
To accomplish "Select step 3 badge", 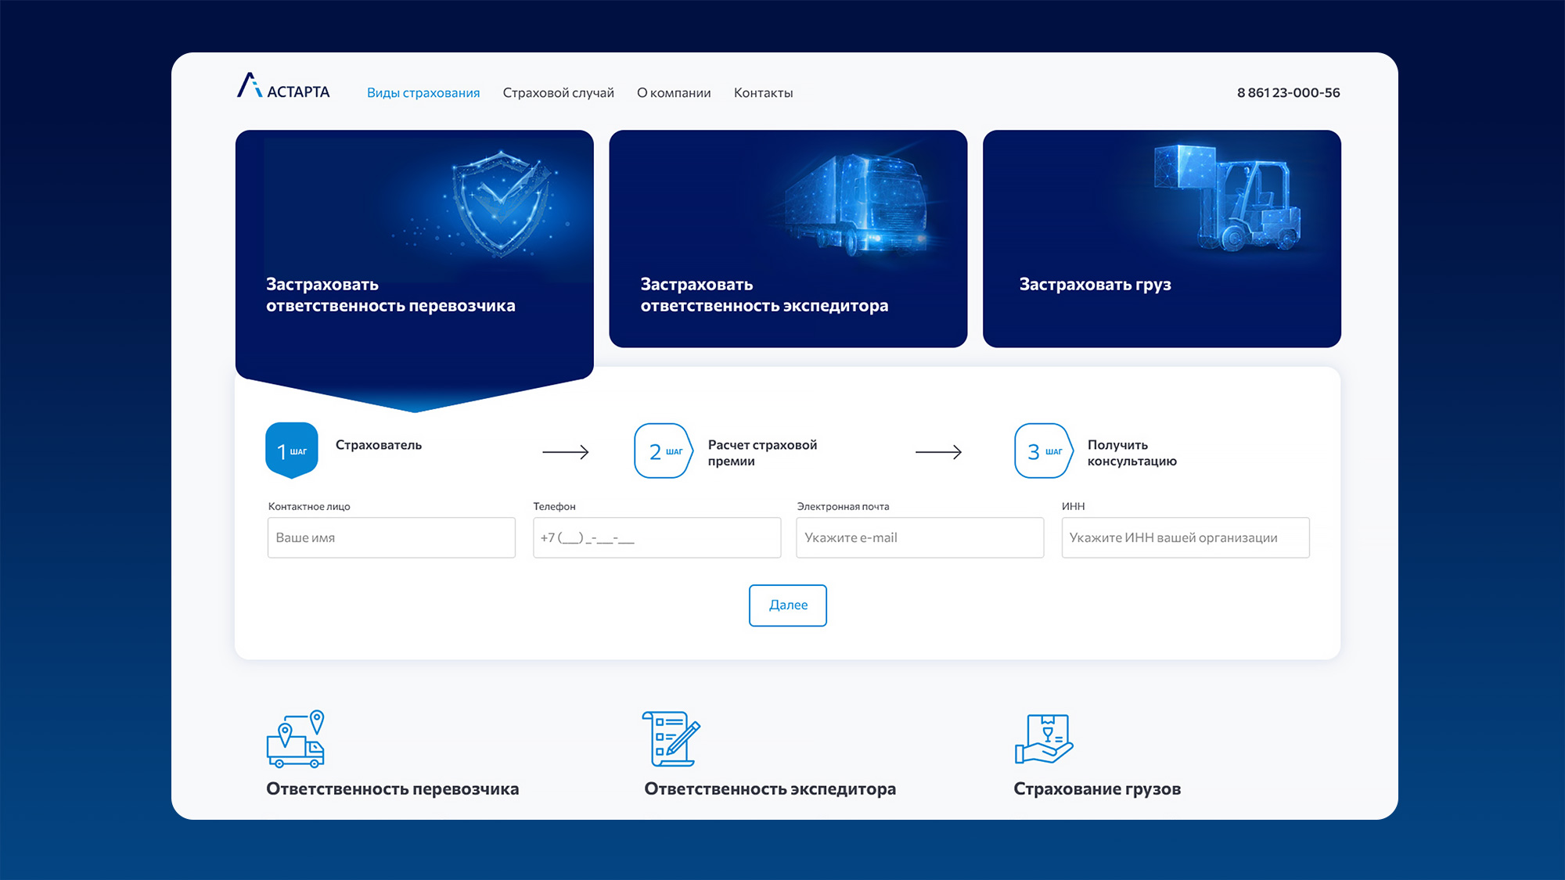I will click(1044, 451).
